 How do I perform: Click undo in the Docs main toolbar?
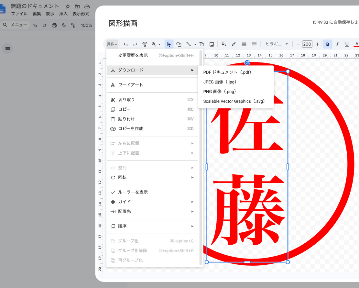click(x=35, y=25)
